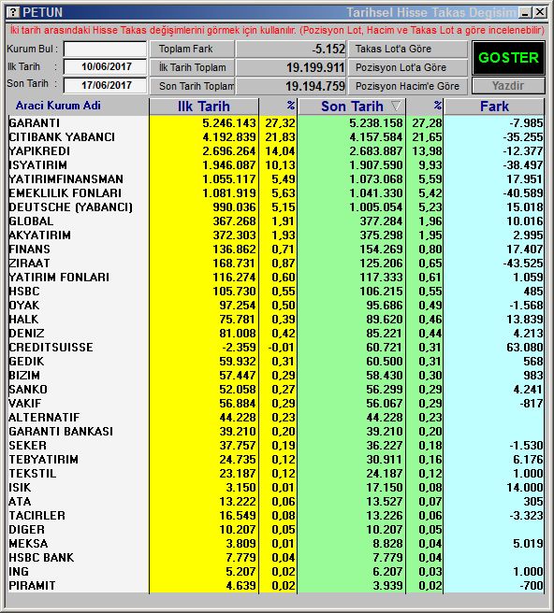Select the PIRAMIT row
The width and height of the screenshot is (554, 613).
(276, 586)
